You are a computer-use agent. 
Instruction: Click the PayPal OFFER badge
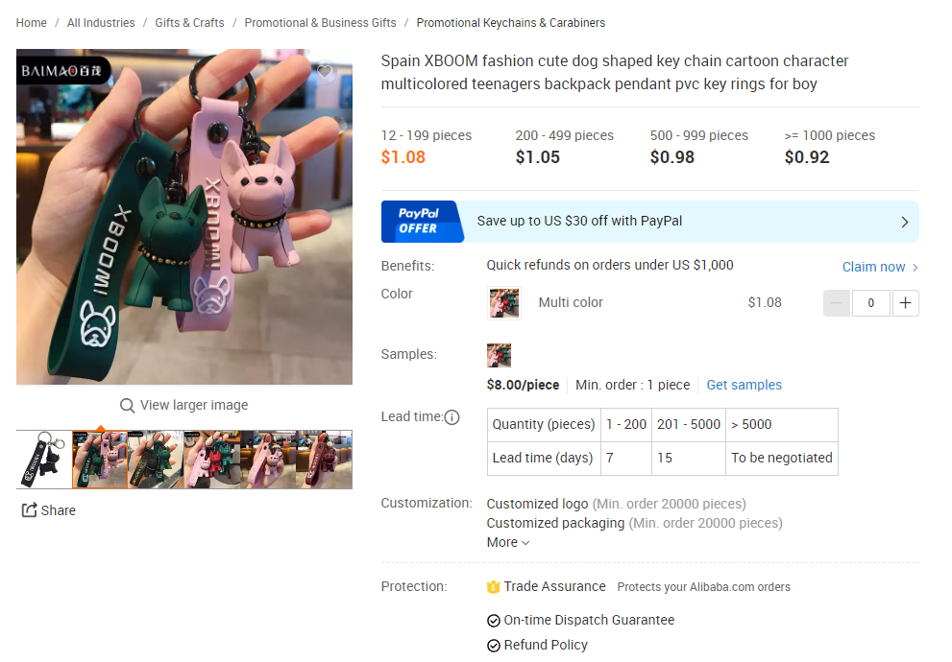[422, 222]
